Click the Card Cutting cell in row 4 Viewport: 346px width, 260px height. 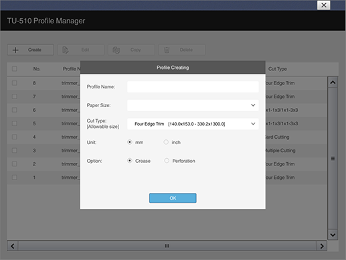tap(277, 137)
